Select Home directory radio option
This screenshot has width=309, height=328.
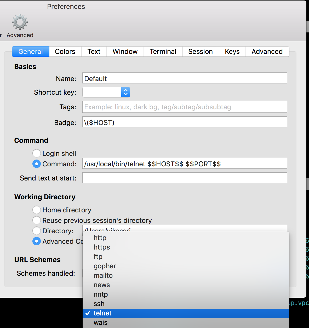tap(37, 210)
